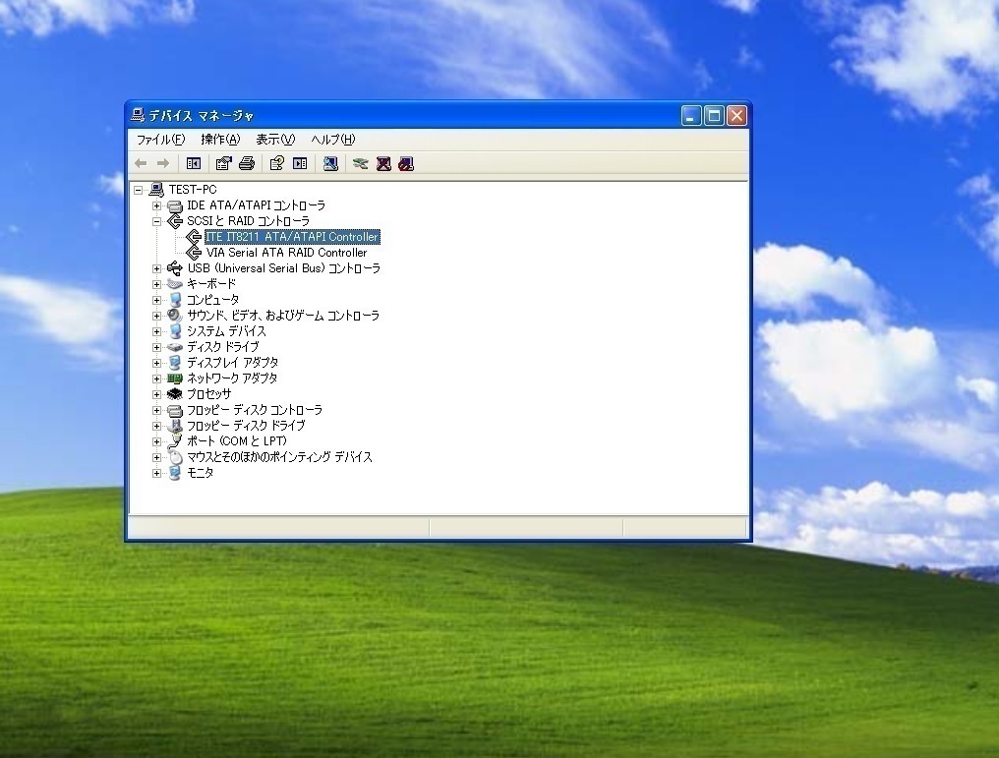Click the Device Manager title bar icon
Screen dimensions: 999x758
pos(138,115)
